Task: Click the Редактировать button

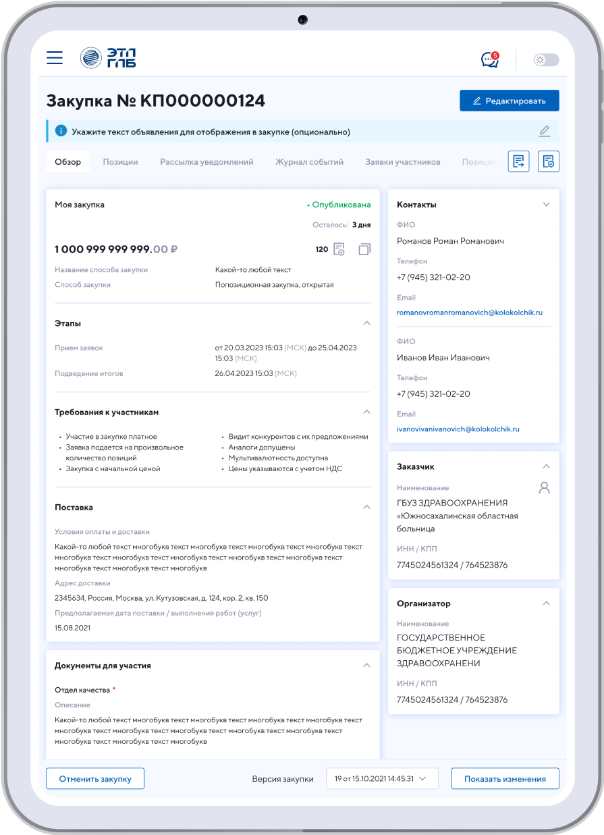Action: 510,101
